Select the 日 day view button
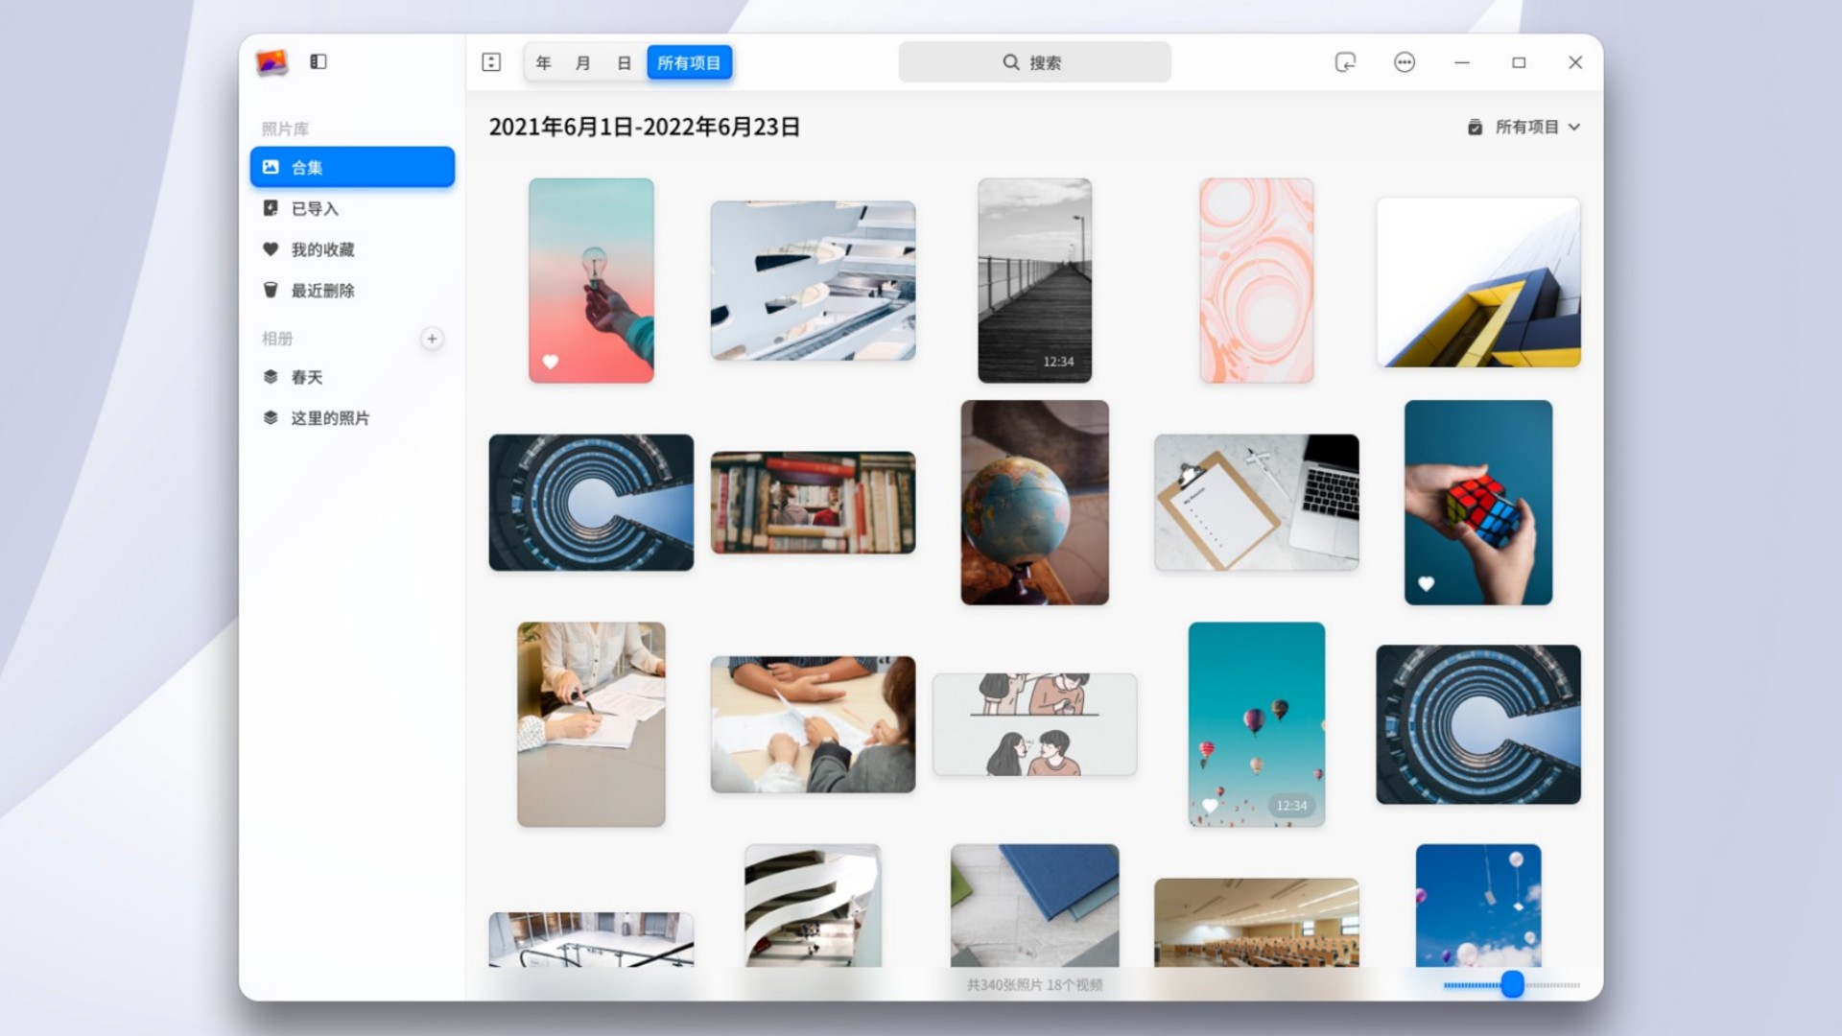 (624, 63)
